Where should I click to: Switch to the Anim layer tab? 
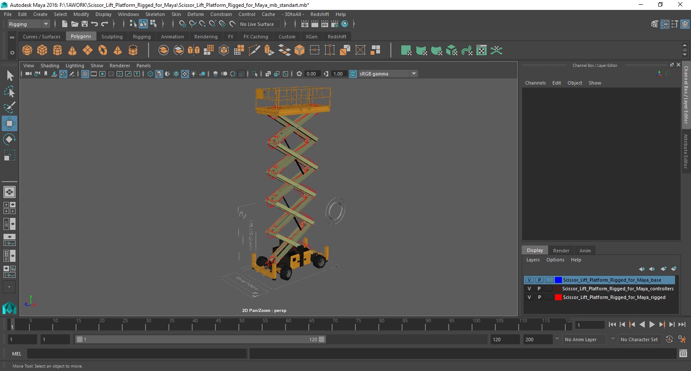click(585, 251)
